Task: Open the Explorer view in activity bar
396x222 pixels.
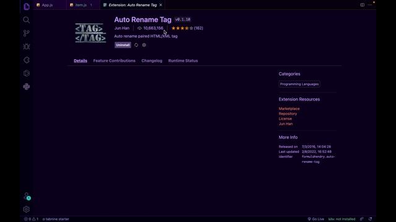Action: (x=27, y=7)
